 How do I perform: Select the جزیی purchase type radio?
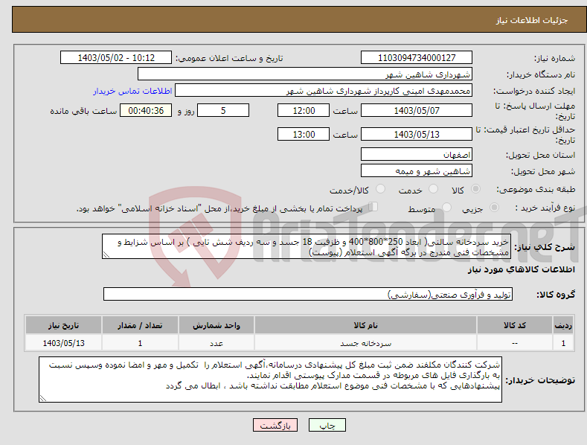pos(494,208)
